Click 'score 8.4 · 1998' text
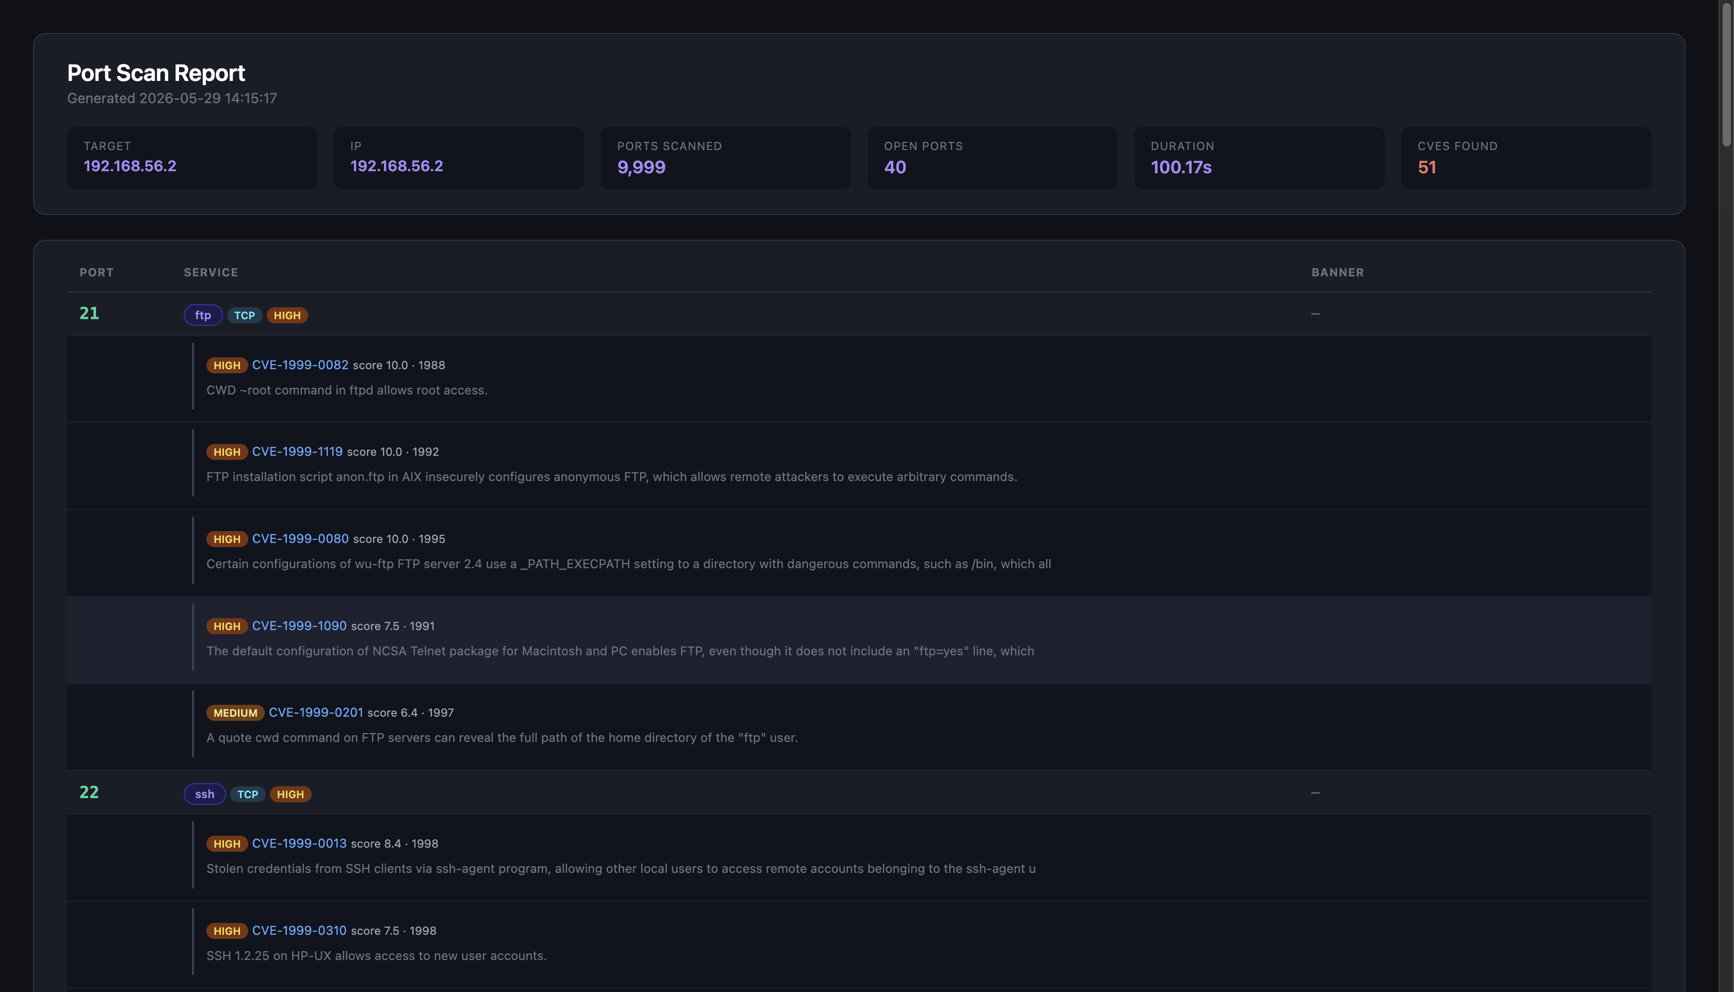Image resolution: width=1734 pixels, height=992 pixels. (x=395, y=844)
